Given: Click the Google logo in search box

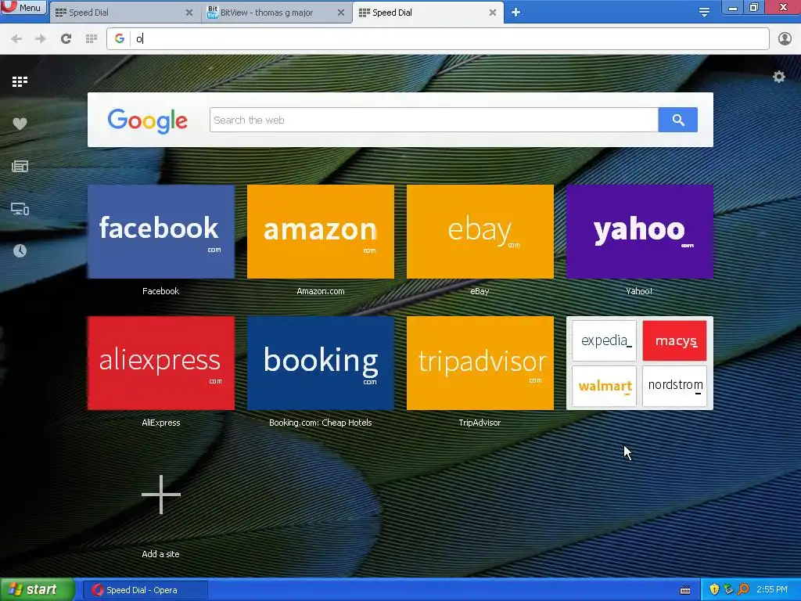Looking at the screenshot, I should click(x=147, y=121).
